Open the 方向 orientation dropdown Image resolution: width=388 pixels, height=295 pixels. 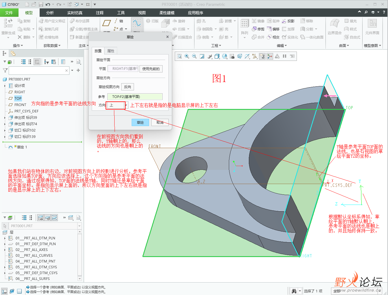click(x=126, y=105)
